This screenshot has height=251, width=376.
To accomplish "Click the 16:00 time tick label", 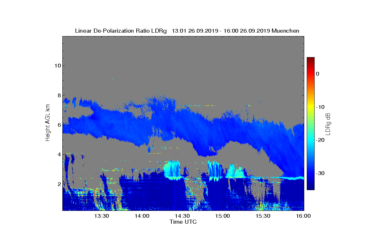I will [x=303, y=216].
